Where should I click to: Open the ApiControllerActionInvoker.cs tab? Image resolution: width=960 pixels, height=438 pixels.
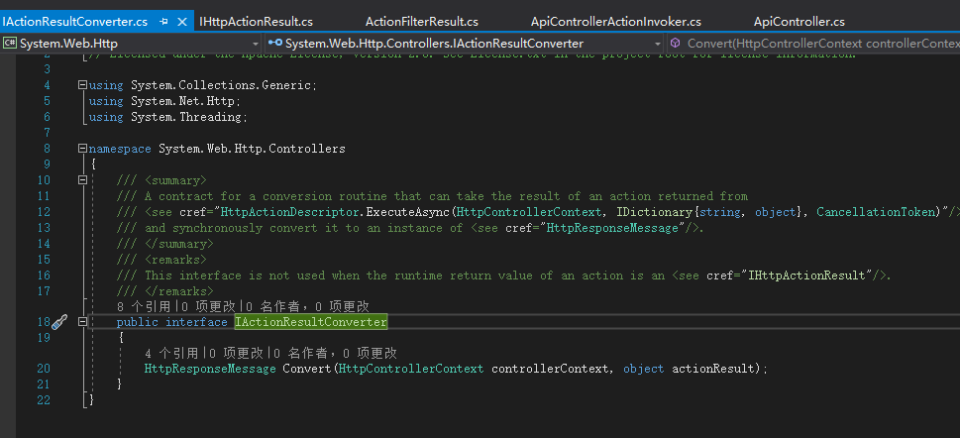[x=616, y=22]
